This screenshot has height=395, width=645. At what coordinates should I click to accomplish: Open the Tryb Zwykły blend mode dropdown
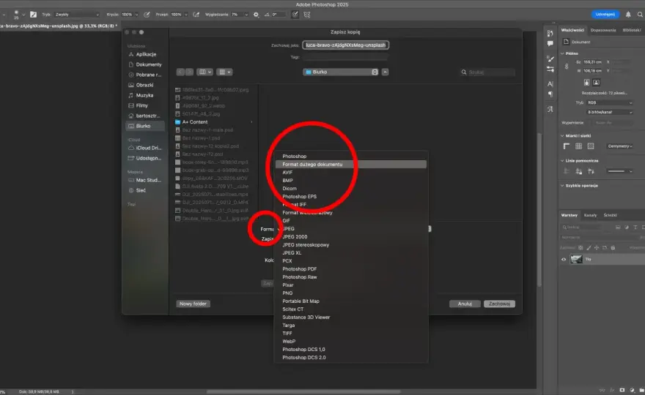click(x=77, y=15)
